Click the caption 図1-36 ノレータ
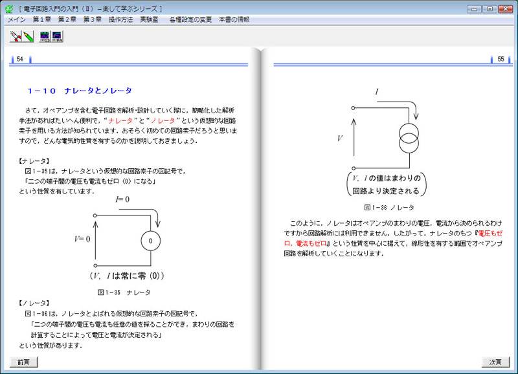 (389, 208)
